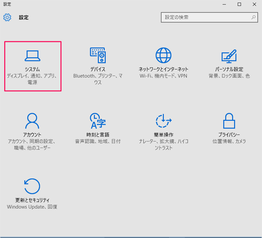Image resolution: width=262 pixels, height=238 pixels.
Task: Click the プライバシー label text
Action: click(229, 135)
